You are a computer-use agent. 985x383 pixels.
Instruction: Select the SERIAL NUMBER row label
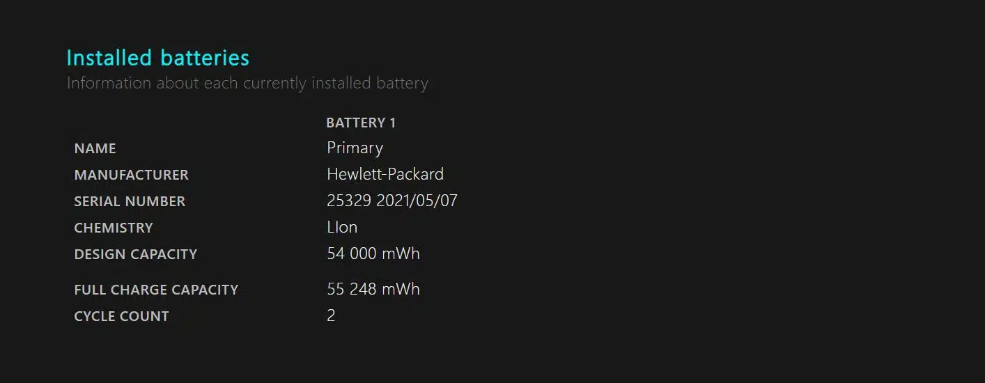click(130, 202)
